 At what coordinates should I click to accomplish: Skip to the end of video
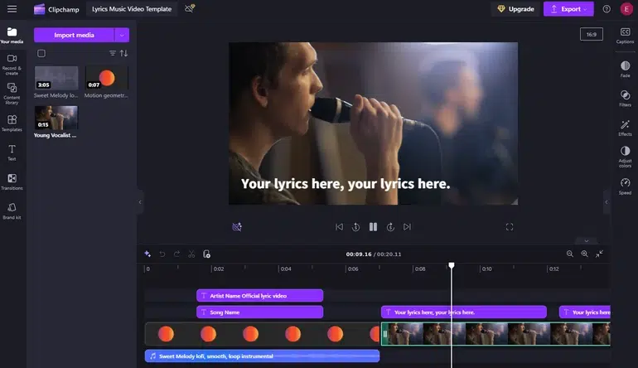click(407, 227)
